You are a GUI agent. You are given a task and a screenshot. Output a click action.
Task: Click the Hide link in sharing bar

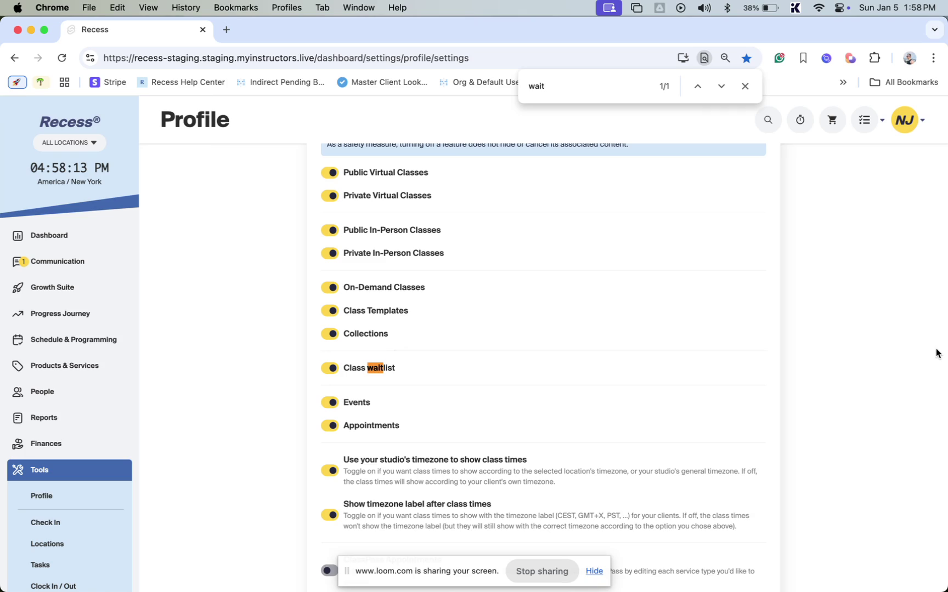[x=594, y=571]
